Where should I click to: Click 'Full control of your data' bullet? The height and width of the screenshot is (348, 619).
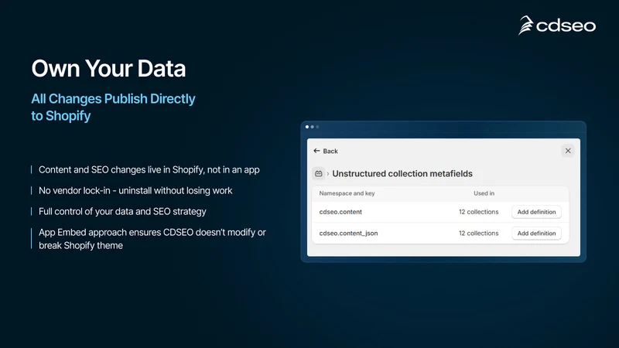pos(122,211)
